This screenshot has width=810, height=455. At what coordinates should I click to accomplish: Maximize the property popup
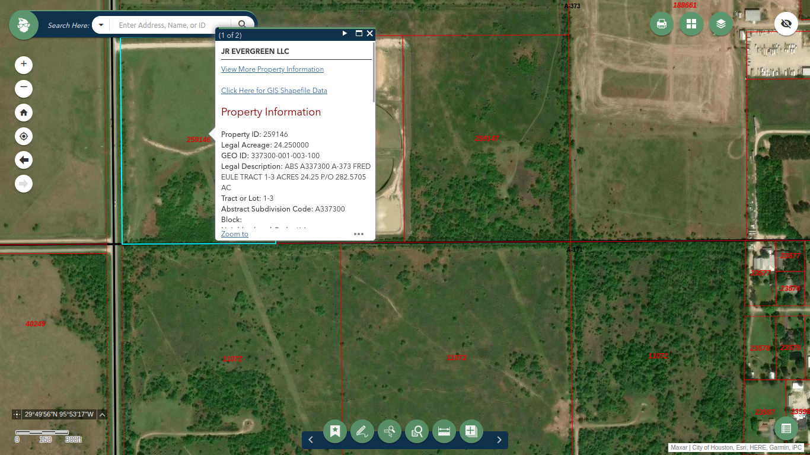click(x=359, y=34)
